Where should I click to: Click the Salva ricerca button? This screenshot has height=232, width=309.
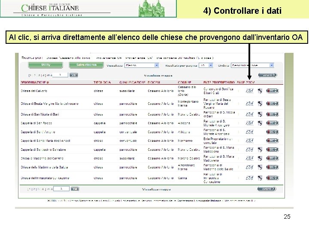point(86,65)
